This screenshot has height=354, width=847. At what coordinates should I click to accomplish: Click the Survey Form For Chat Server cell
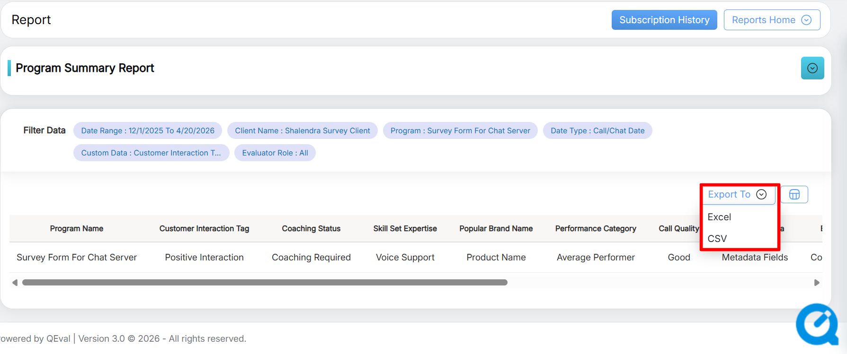tap(77, 258)
